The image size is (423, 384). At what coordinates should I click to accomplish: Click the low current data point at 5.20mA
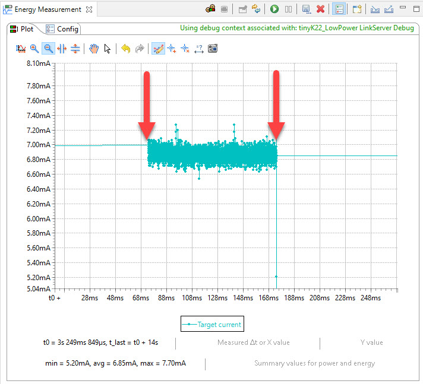[x=277, y=277]
